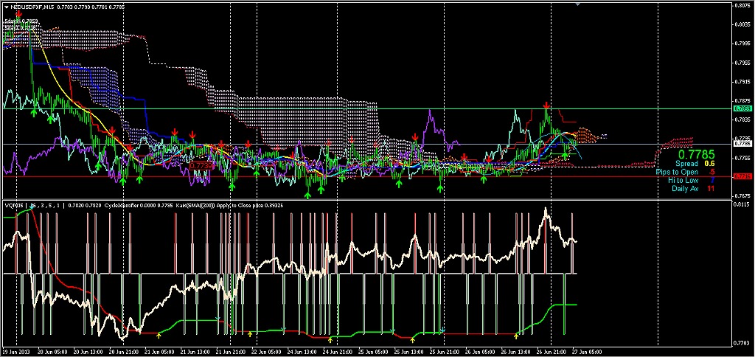The image size is (755, 357).
Task: Click the 0.7703 indicator scale label
Action: click(742, 344)
